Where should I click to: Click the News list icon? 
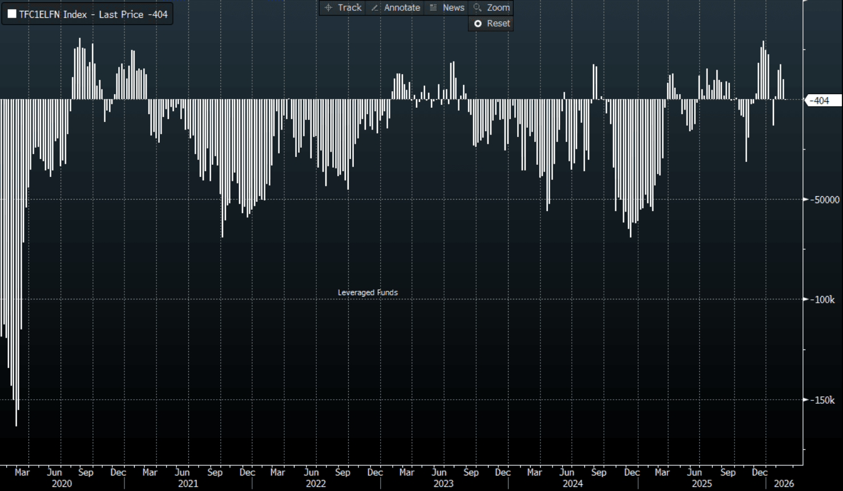click(x=433, y=7)
